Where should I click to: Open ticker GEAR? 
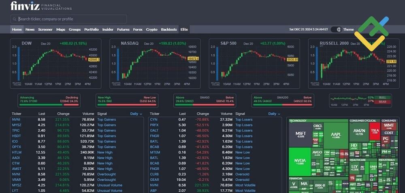(154, 180)
